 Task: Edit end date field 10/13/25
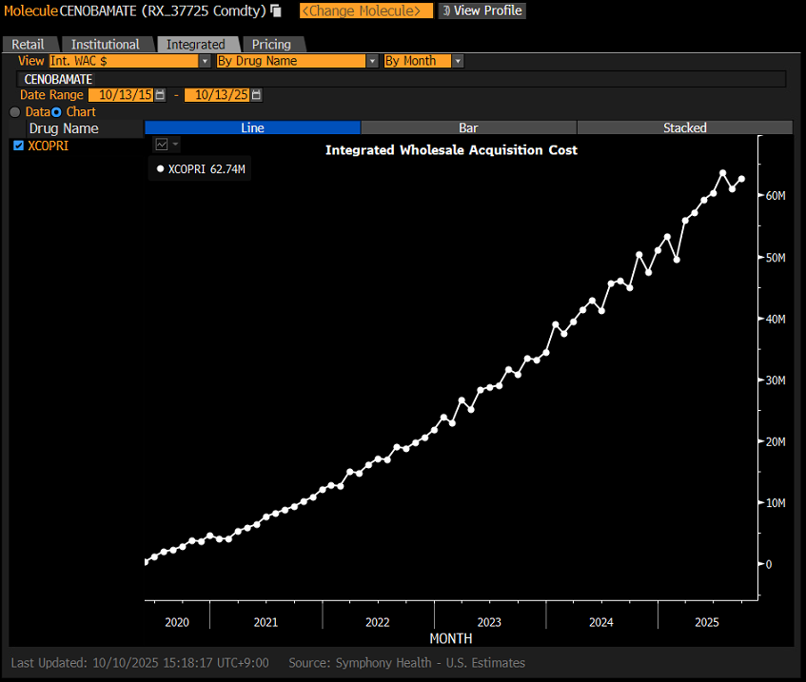click(x=217, y=94)
